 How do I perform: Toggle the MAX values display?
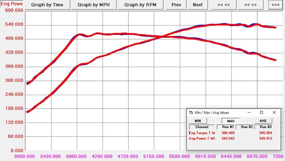pos(231,121)
